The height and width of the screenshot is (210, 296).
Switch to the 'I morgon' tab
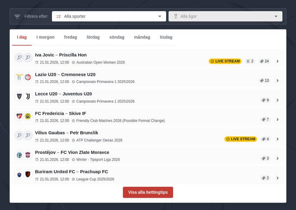[45, 37]
